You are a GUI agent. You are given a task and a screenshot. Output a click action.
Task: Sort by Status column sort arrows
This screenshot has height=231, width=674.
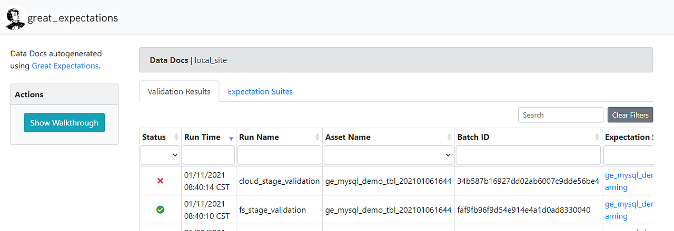(x=176, y=138)
